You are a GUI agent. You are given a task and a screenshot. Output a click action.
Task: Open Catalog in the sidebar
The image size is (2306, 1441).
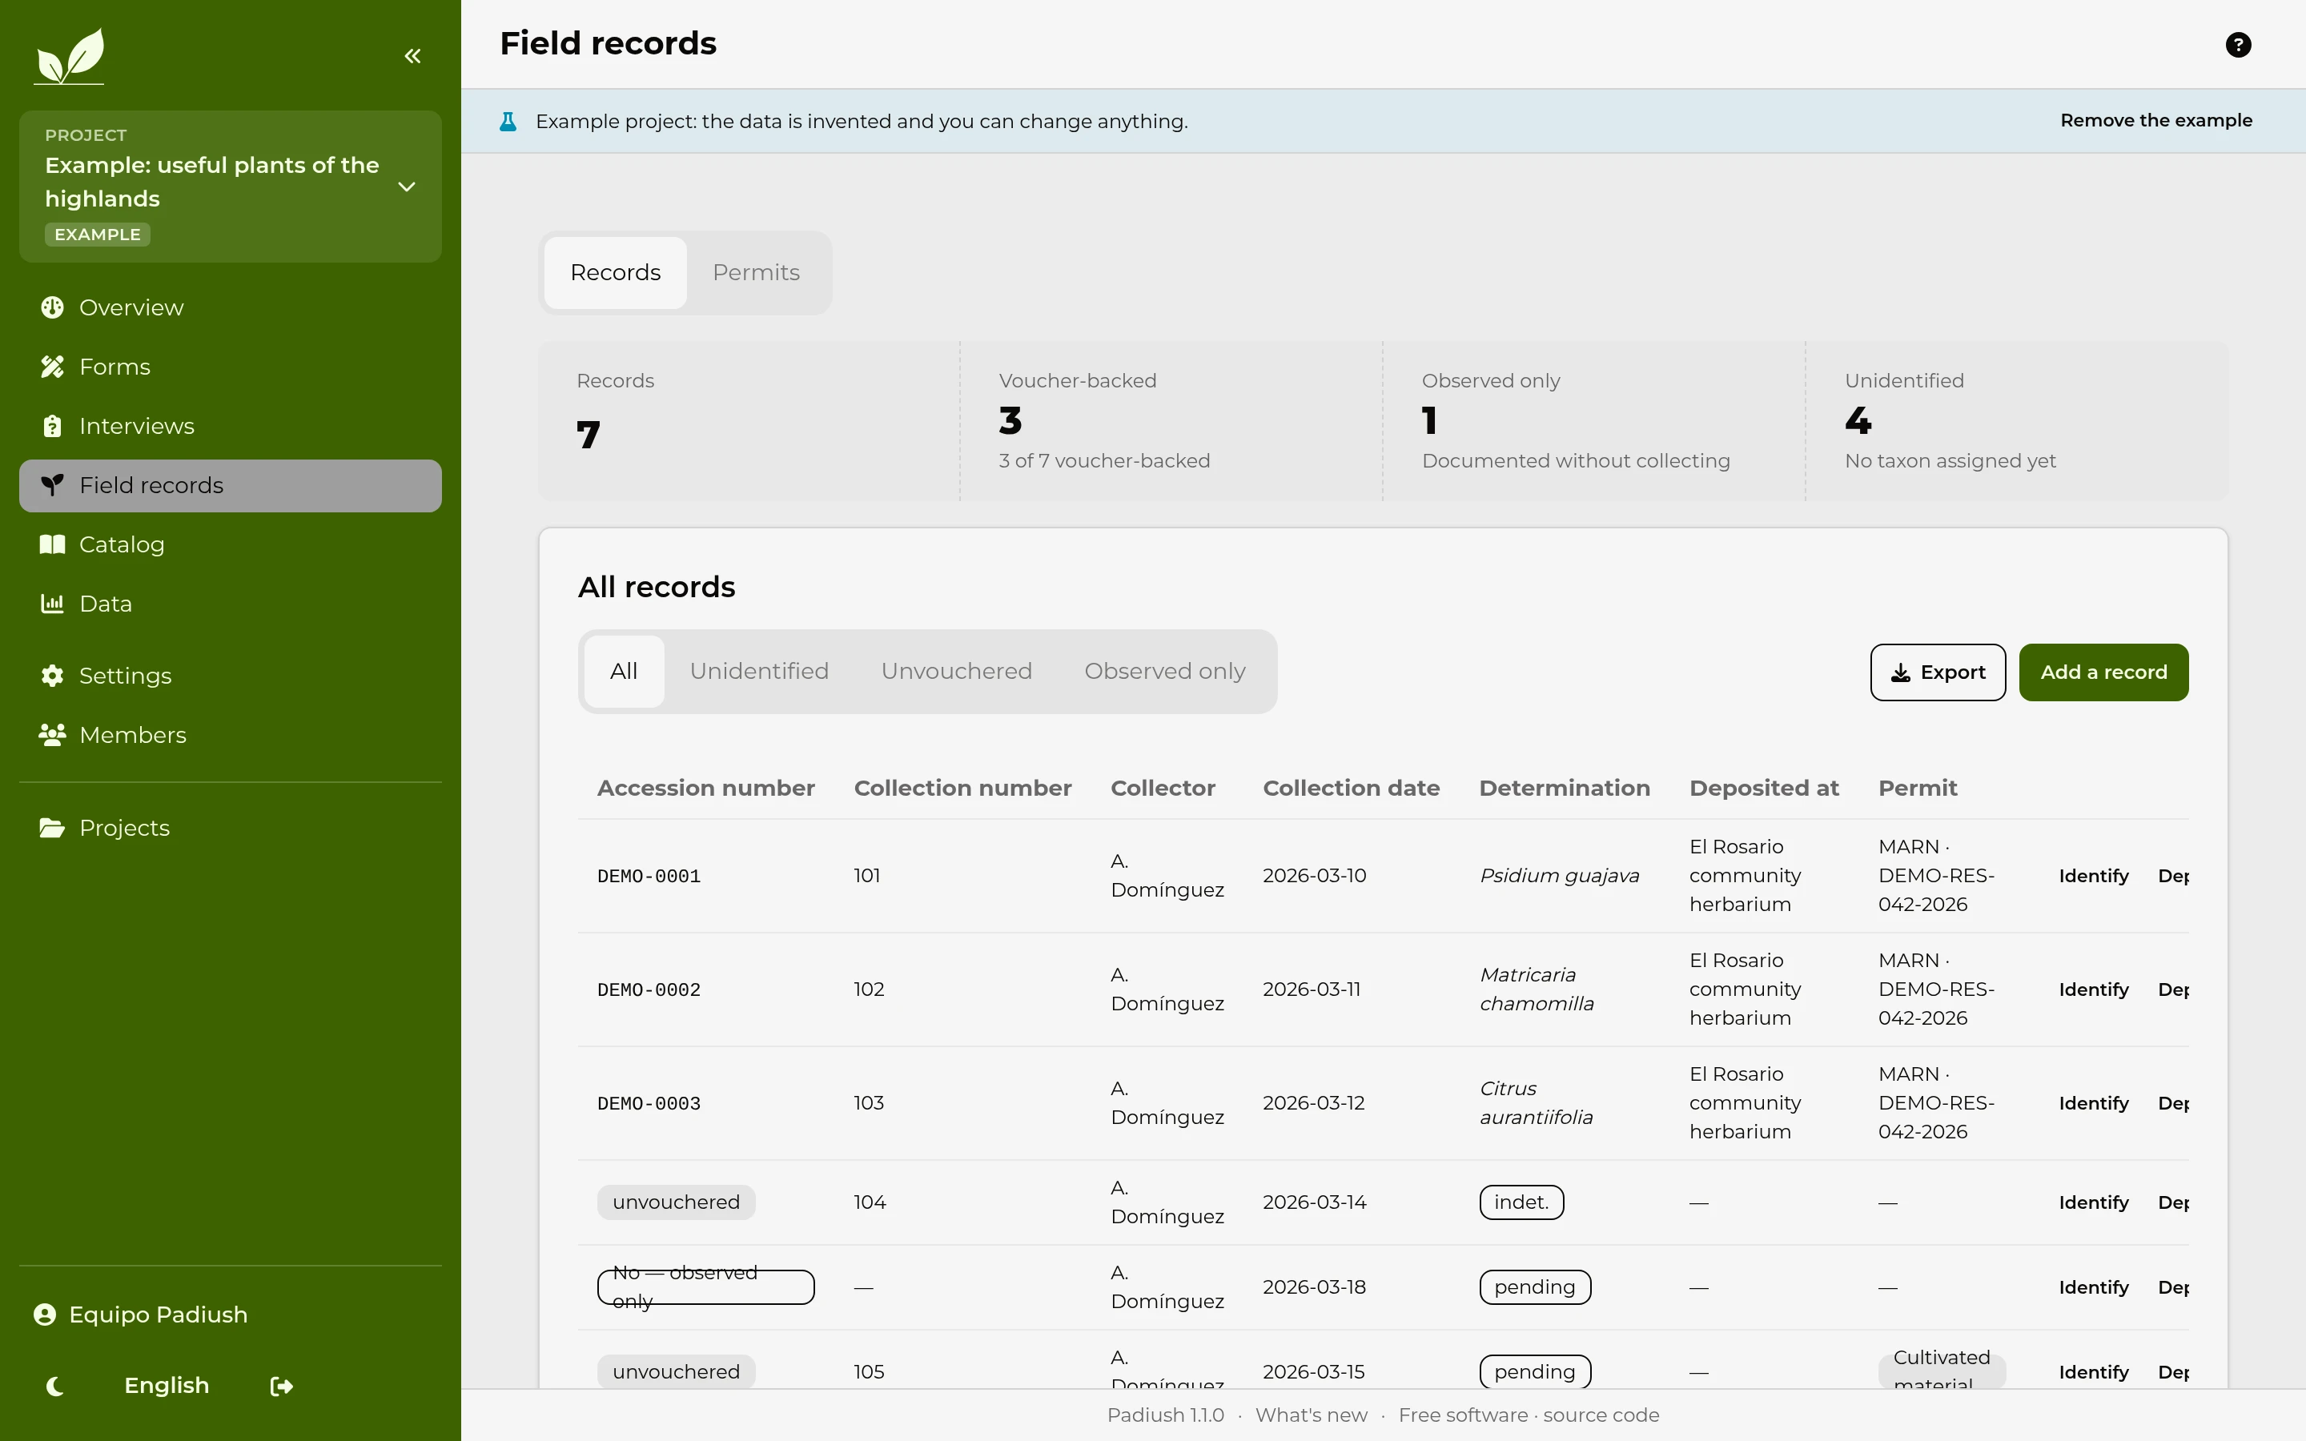(231, 544)
